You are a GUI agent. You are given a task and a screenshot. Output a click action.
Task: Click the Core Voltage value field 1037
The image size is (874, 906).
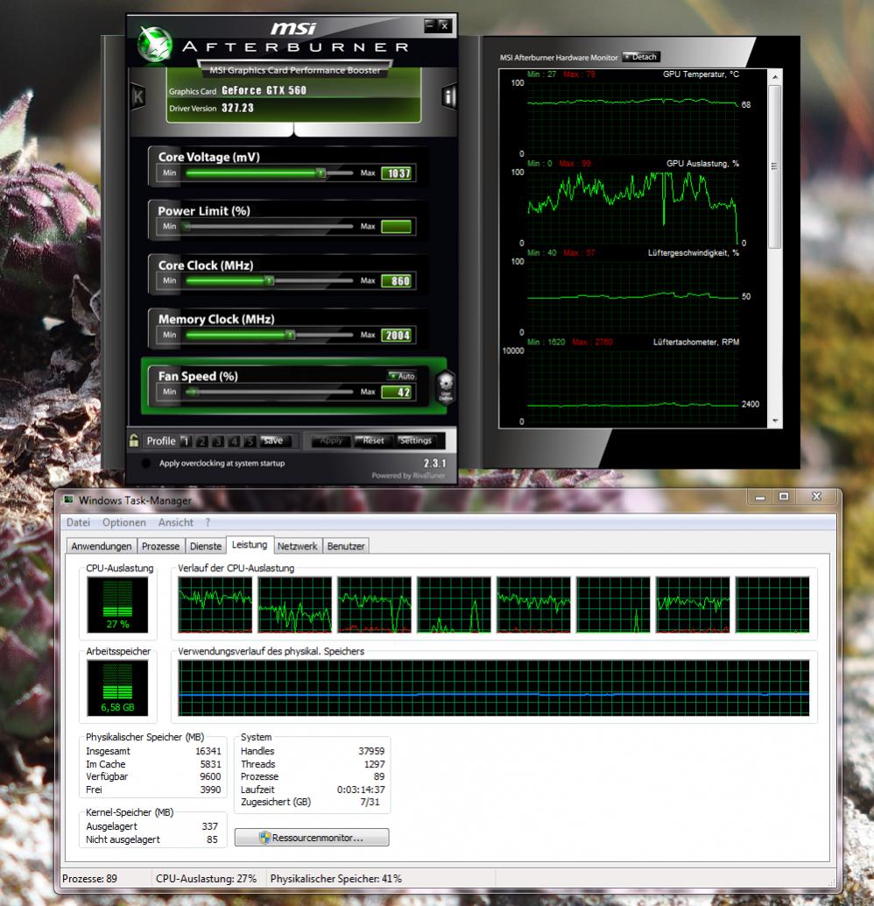tap(397, 173)
